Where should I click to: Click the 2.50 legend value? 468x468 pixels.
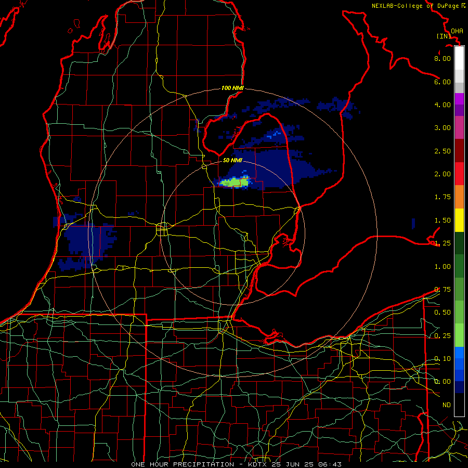[x=443, y=151]
